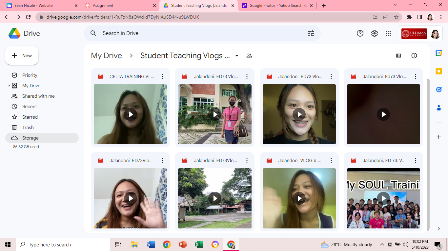This screenshot has height=251, width=448.
Task: Open Google Drive support help icon
Action: 360,33
